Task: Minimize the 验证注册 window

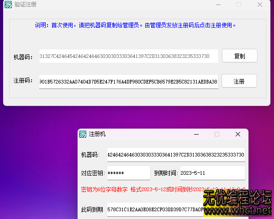Action: 218,5
